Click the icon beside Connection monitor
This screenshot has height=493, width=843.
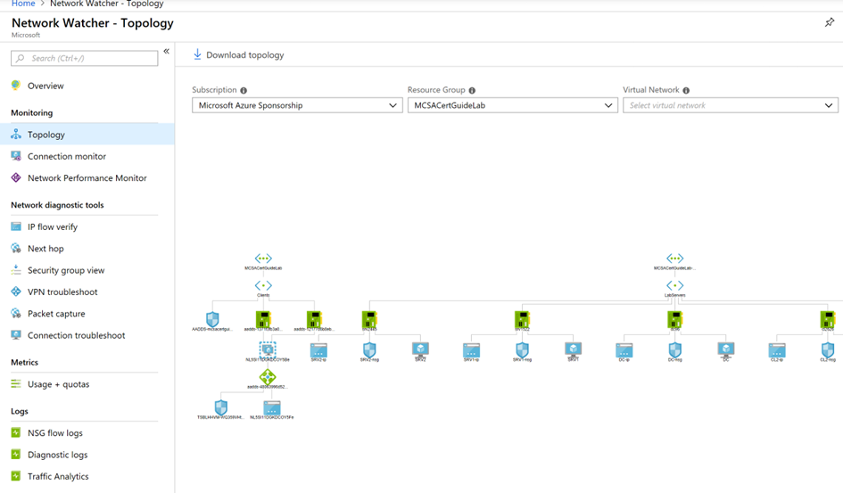16,156
